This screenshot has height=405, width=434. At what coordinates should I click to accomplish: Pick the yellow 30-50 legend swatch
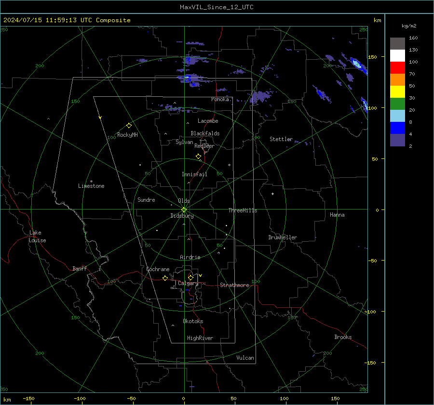[397, 92]
